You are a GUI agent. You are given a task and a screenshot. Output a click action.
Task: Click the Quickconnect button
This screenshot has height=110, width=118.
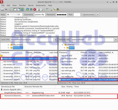point(89,15)
